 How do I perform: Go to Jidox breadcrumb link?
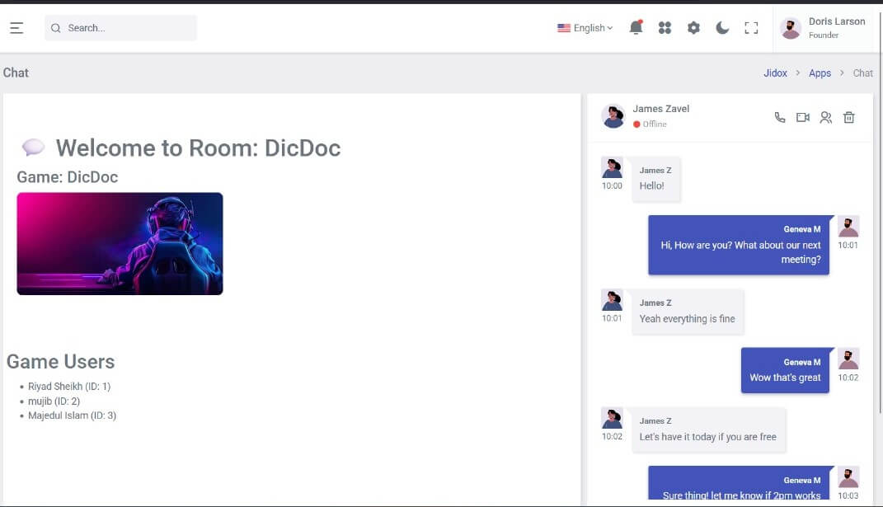[775, 73]
